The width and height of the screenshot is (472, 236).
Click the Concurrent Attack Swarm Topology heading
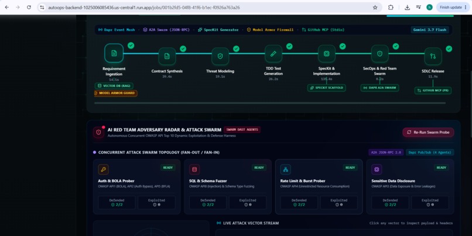[159, 152]
